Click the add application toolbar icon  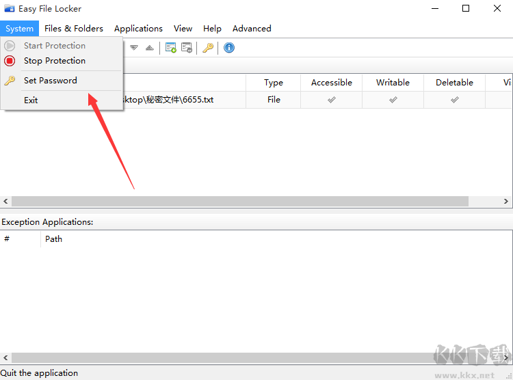pyautogui.click(x=171, y=48)
